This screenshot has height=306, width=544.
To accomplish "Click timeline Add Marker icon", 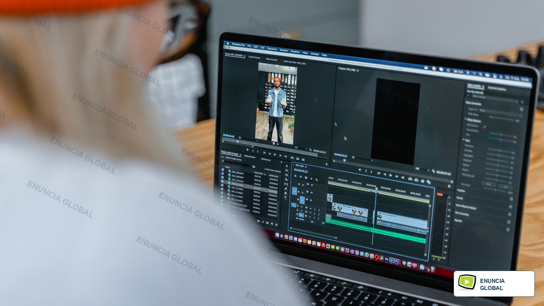I will pos(311,178).
